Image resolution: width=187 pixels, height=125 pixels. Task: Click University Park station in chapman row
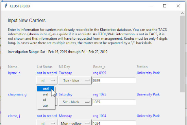tap(148, 94)
